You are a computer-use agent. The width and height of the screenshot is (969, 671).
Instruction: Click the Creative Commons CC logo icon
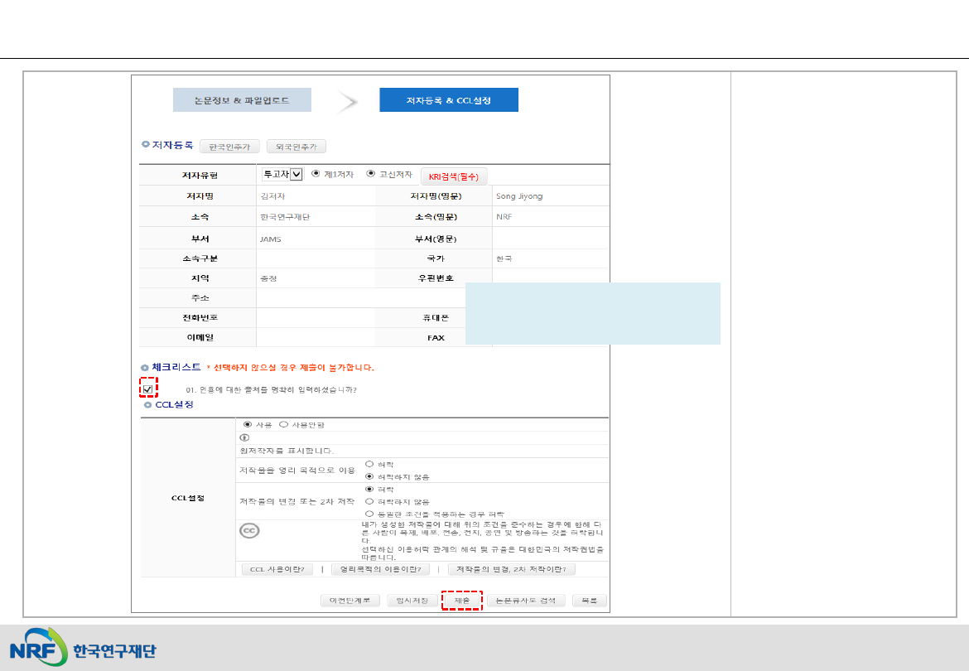pos(249,531)
